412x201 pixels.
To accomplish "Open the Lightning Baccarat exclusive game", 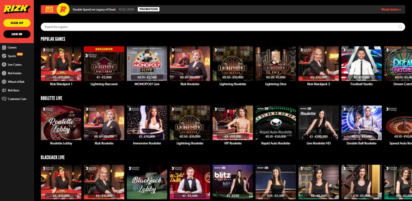I will (x=104, y=63).
